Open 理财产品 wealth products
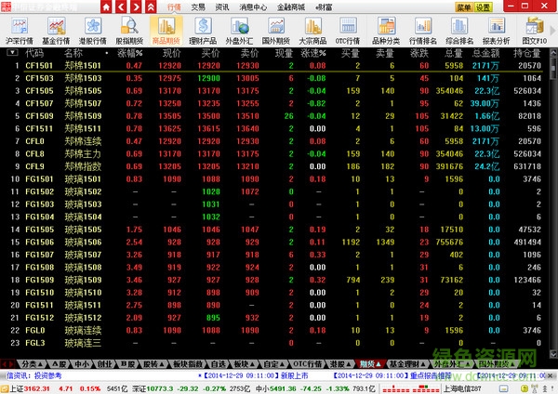 (x=203, y=31)
